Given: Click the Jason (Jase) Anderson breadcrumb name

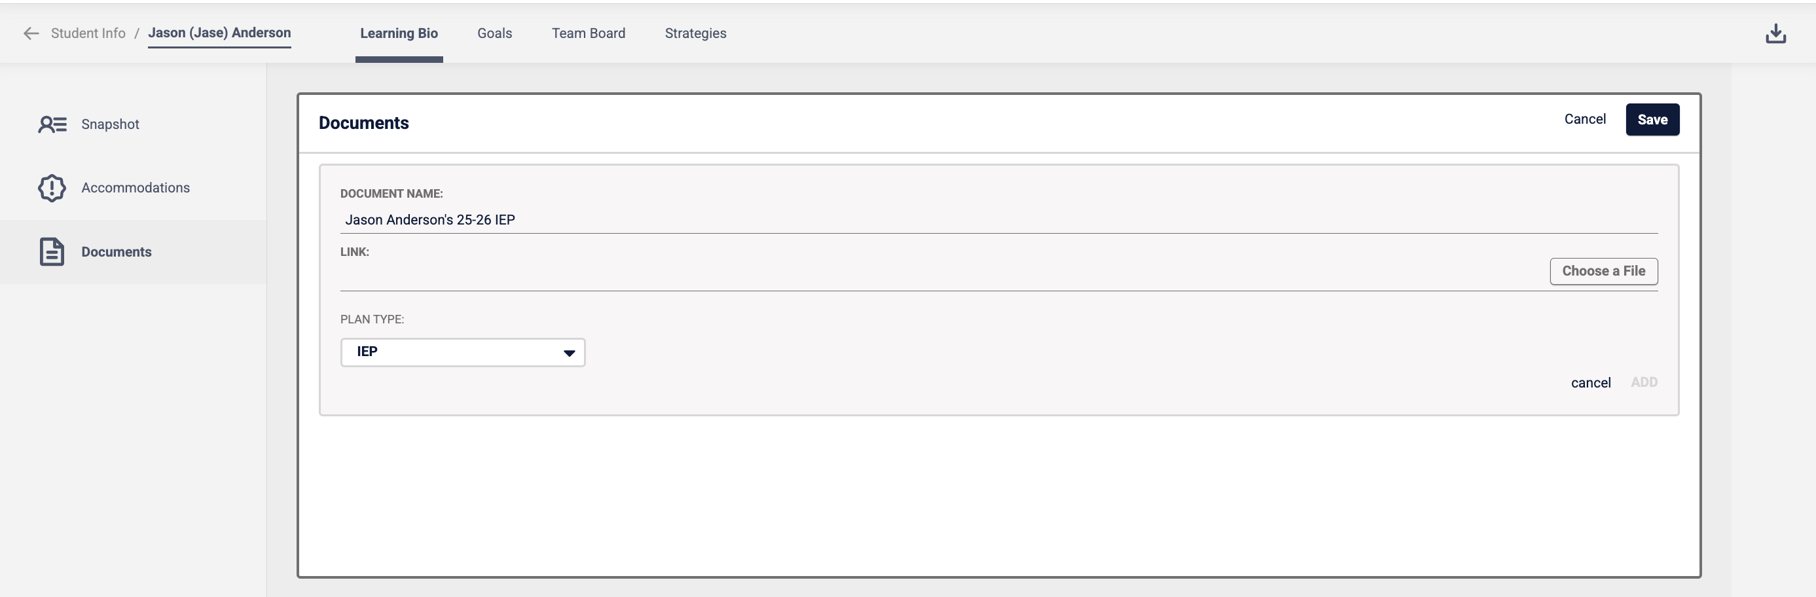Looking at the screenshot, I should pyautogui.click(x=219, y=33).
